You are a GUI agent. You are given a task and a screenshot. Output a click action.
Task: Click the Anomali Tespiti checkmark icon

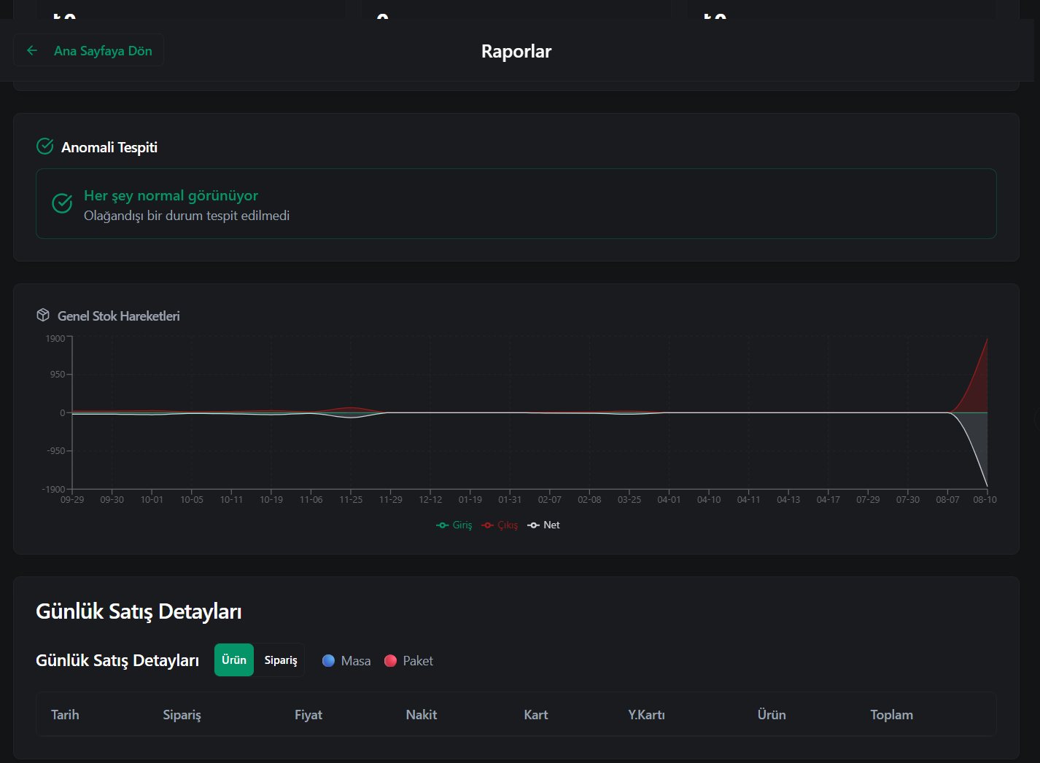click(x=44, y=146)
